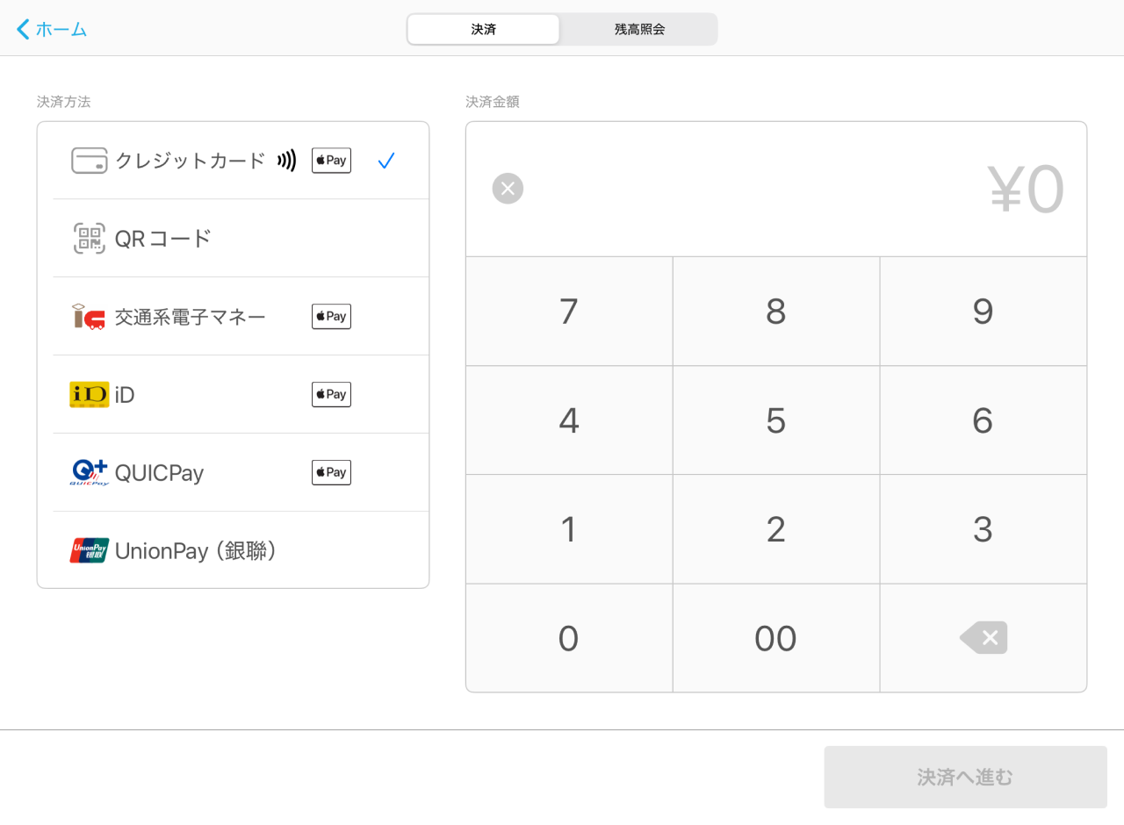Clear the amount with the round X icon
This screenshot has height=825, width=1124.
click(508, 189)
